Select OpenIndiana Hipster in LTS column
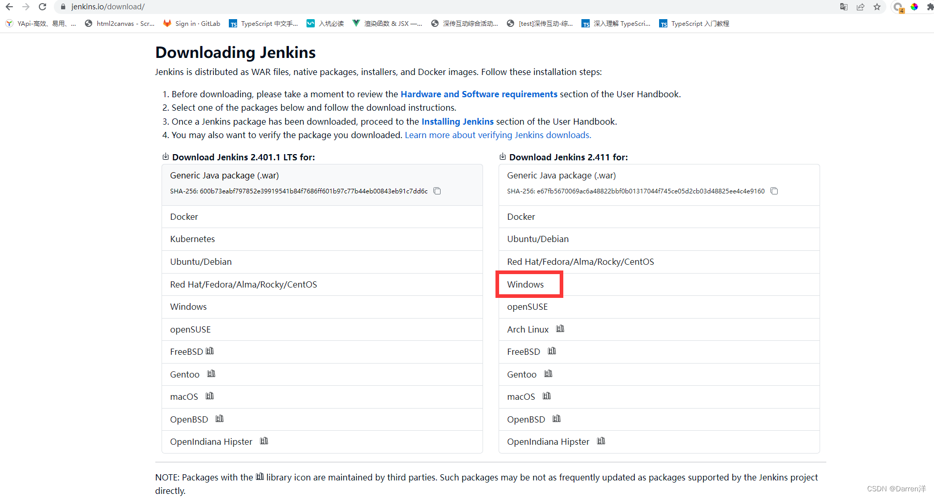Screen dimensions: 934x497 pyautogui.click(x=322, y=442)
